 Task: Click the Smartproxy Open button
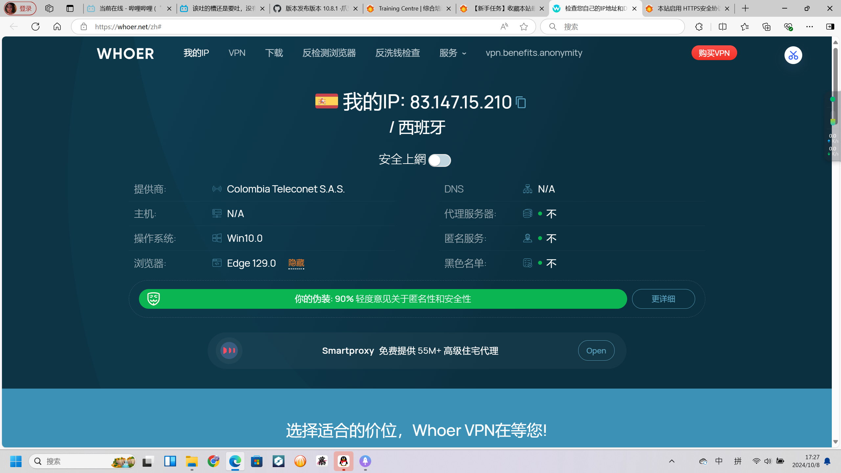click(x=596, y=350)
